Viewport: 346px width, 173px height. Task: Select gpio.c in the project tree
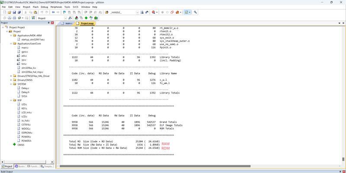click(25, 51)
